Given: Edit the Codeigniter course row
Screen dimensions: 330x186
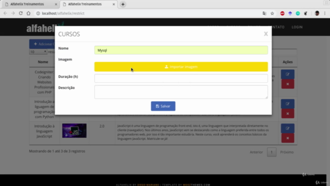Looking at the screenshot, I should click(288, 74).
